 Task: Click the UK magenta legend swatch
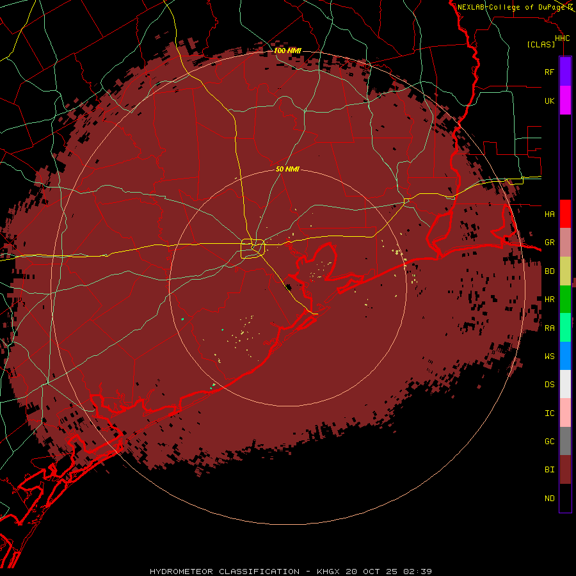[x=565, y=100]
